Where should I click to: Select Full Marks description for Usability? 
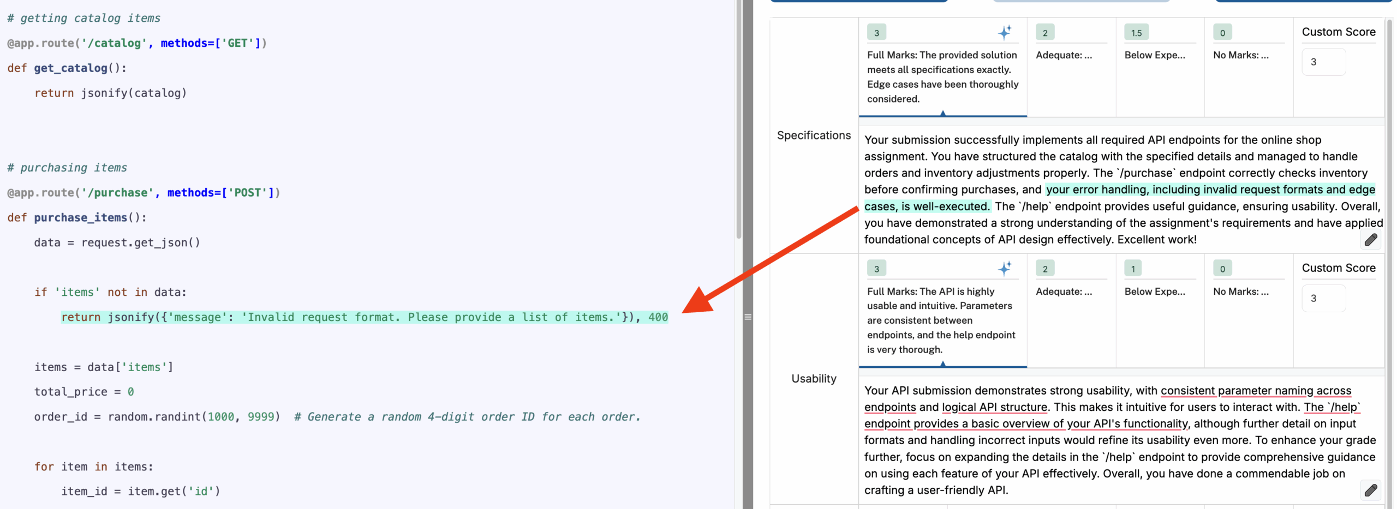click(941, 320)
